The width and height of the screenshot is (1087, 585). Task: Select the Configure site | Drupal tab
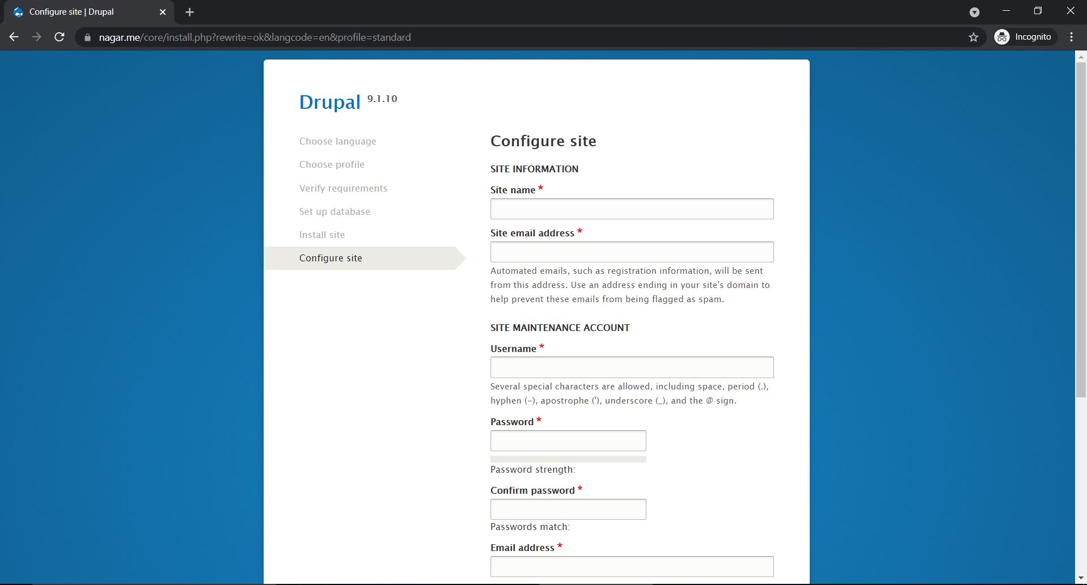[x=89, y=12]
